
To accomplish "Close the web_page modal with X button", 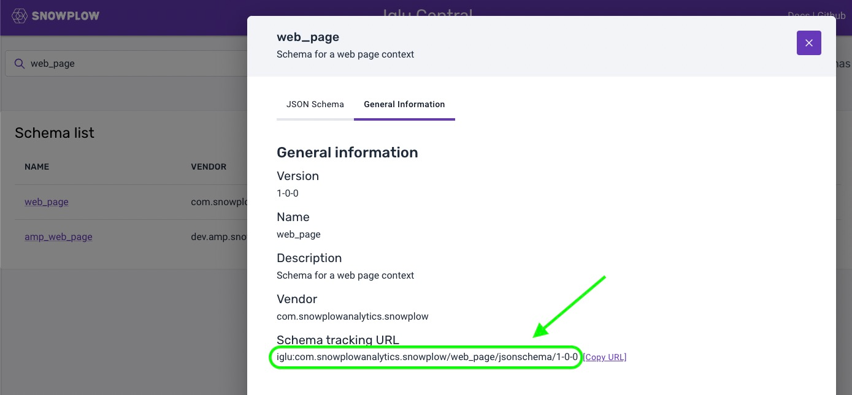I will (x=808, y=43).
